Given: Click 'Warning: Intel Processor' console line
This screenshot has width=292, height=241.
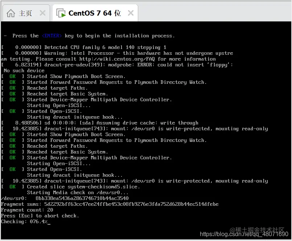Looking at the screenshot, I should [117, 53].
